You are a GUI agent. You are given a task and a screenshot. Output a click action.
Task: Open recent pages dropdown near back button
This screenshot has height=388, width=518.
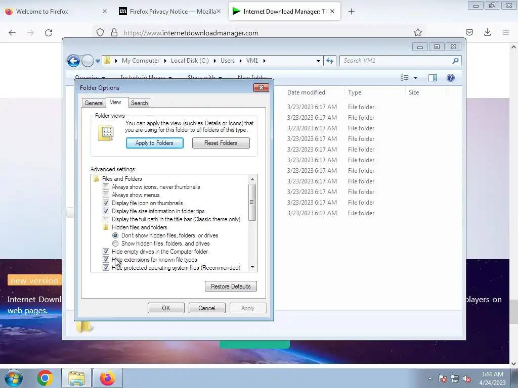tap(98, 61)
